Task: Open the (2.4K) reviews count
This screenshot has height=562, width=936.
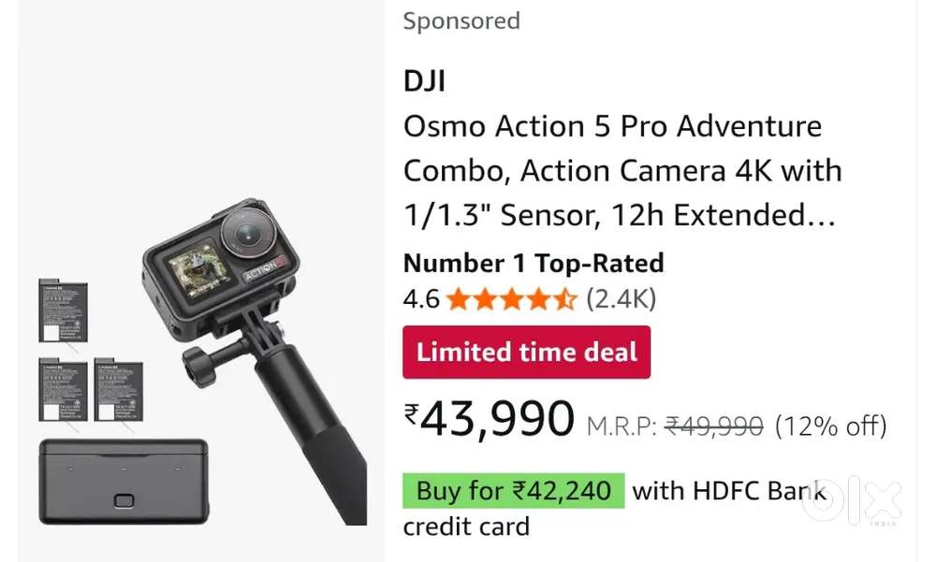Action: click(x=621, y=299)
